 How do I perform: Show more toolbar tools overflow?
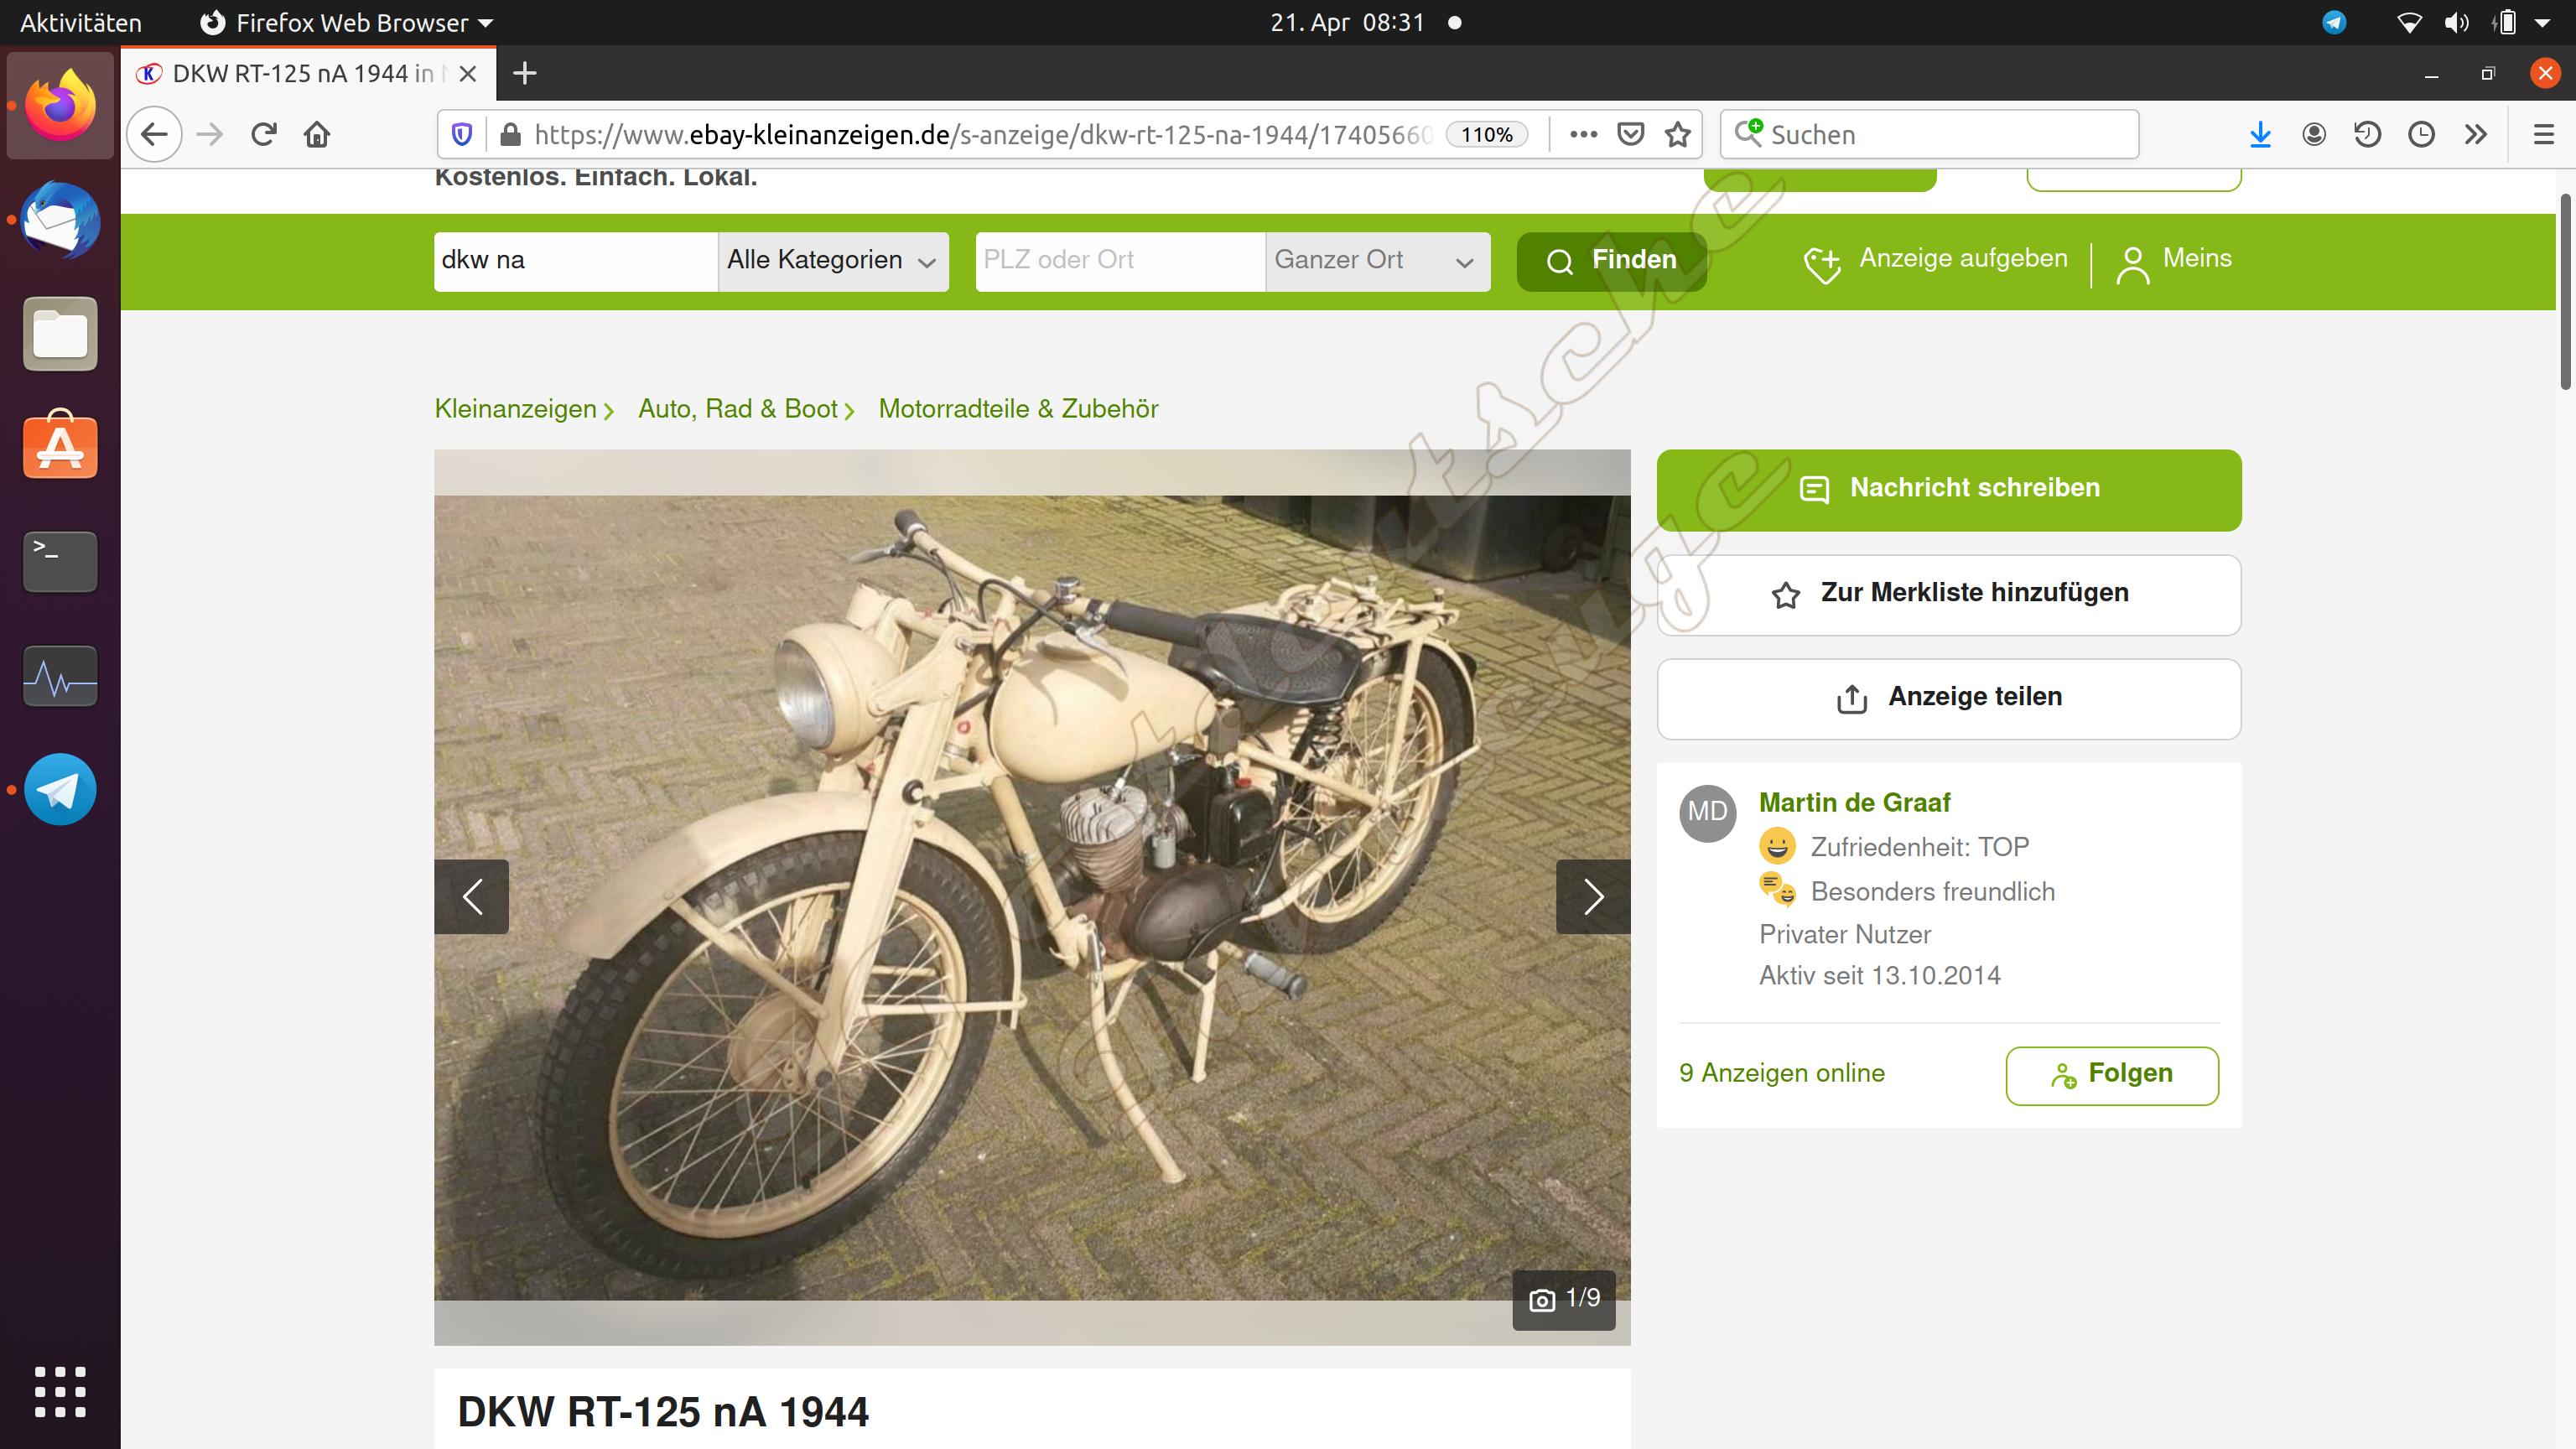(x=2476, y=134)
